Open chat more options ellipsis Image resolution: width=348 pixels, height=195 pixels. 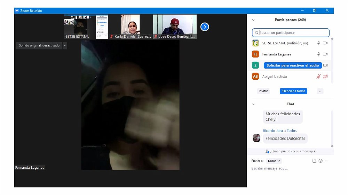327,161
